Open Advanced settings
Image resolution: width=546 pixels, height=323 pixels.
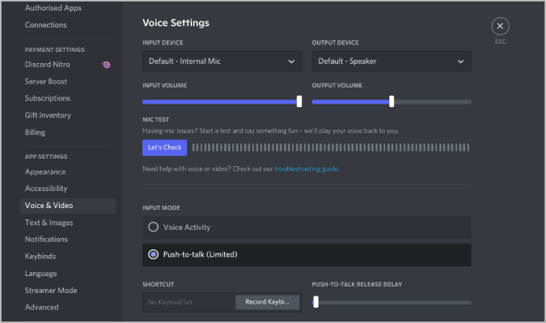click(41, 308)
